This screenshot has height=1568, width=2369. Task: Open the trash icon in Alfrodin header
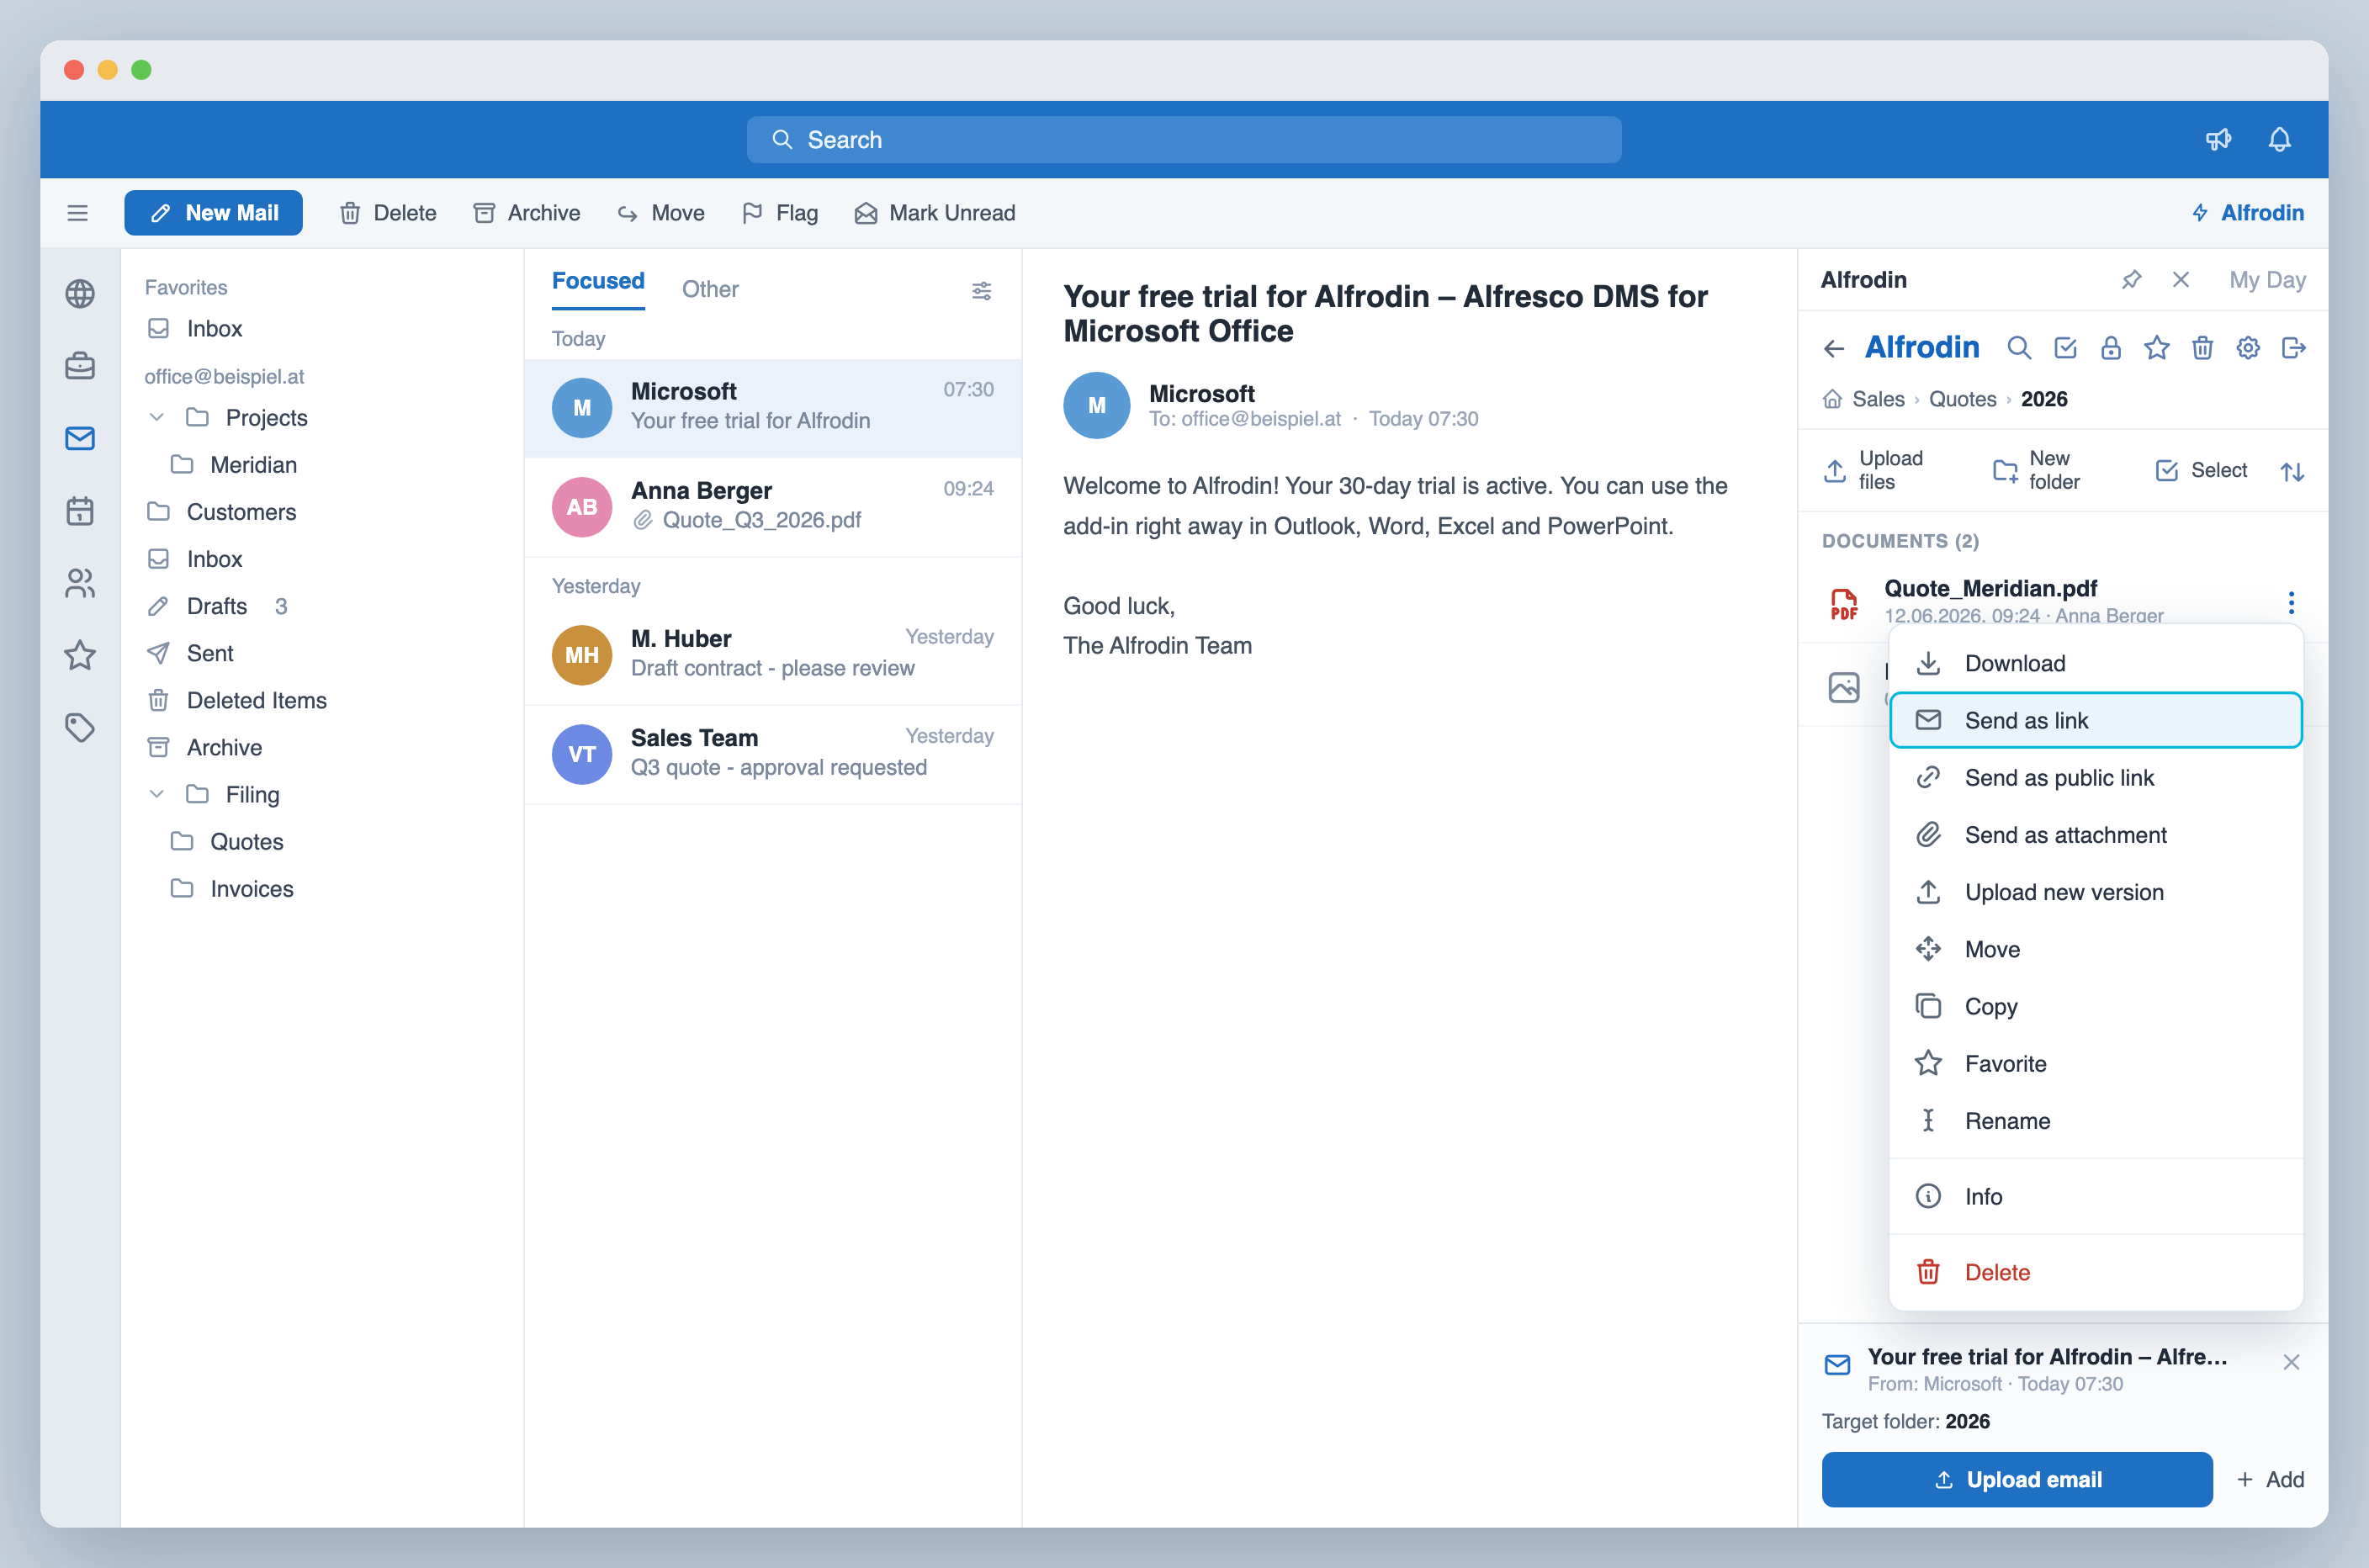click(2202, 348)
